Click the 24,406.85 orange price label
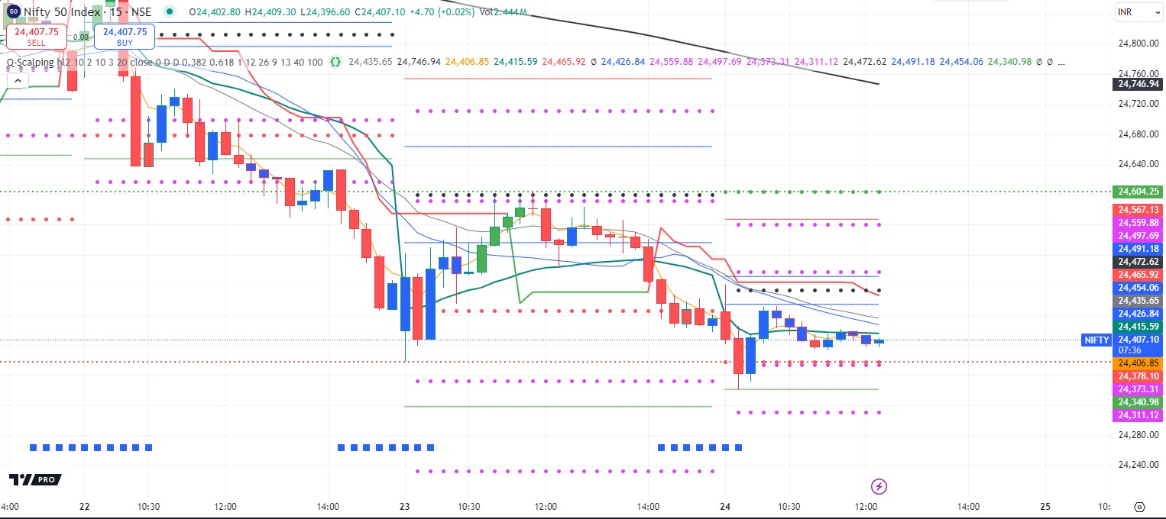1166x519 pixels. [1138, 363]
